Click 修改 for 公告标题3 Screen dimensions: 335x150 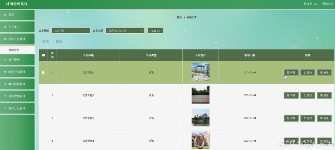coord(308,118)
